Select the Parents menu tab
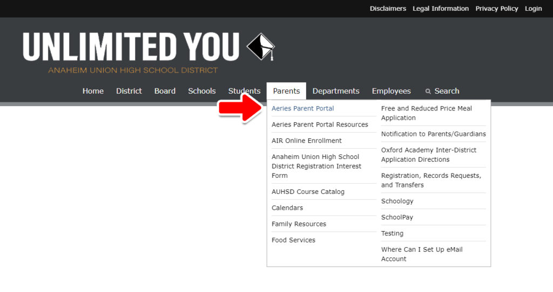This screenshot has width=553, height=292. click(286, 91)
